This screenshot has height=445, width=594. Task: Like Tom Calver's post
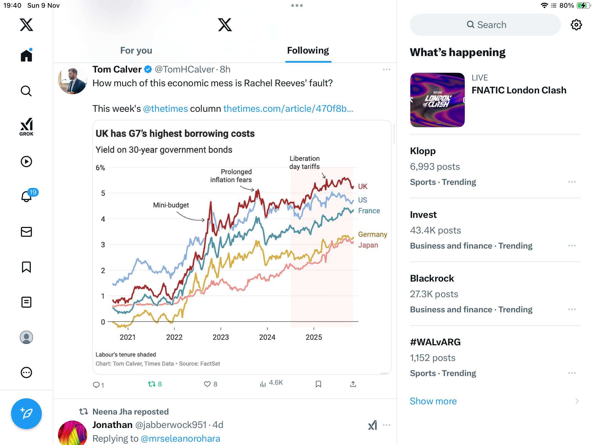click(207, 384)
